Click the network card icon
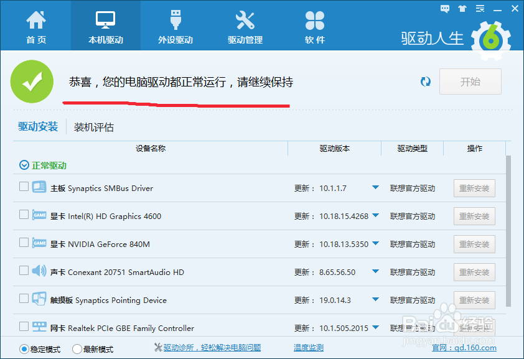The width and height of the screenshot is (524, 359). (x=39, y=326)
